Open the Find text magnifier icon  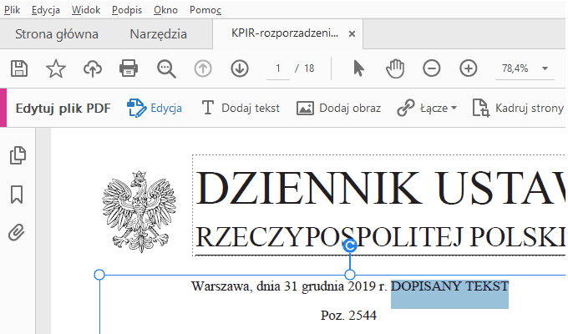click(166, 68)
